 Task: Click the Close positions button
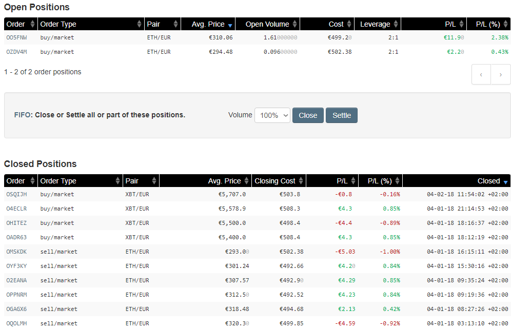coord(308,115)
